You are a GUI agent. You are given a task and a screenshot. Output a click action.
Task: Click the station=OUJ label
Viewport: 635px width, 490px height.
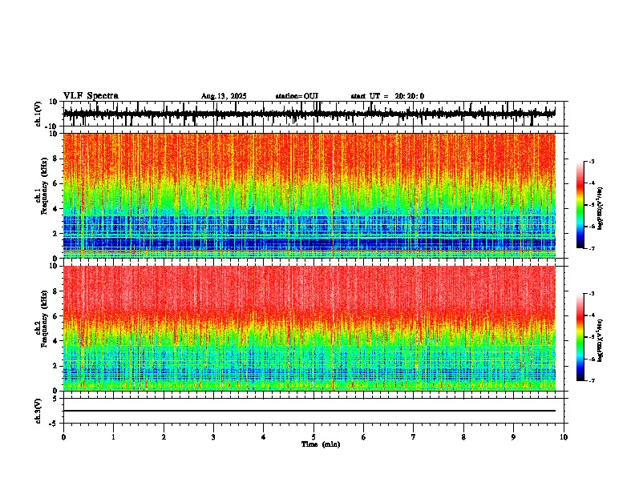pos(297,96)
